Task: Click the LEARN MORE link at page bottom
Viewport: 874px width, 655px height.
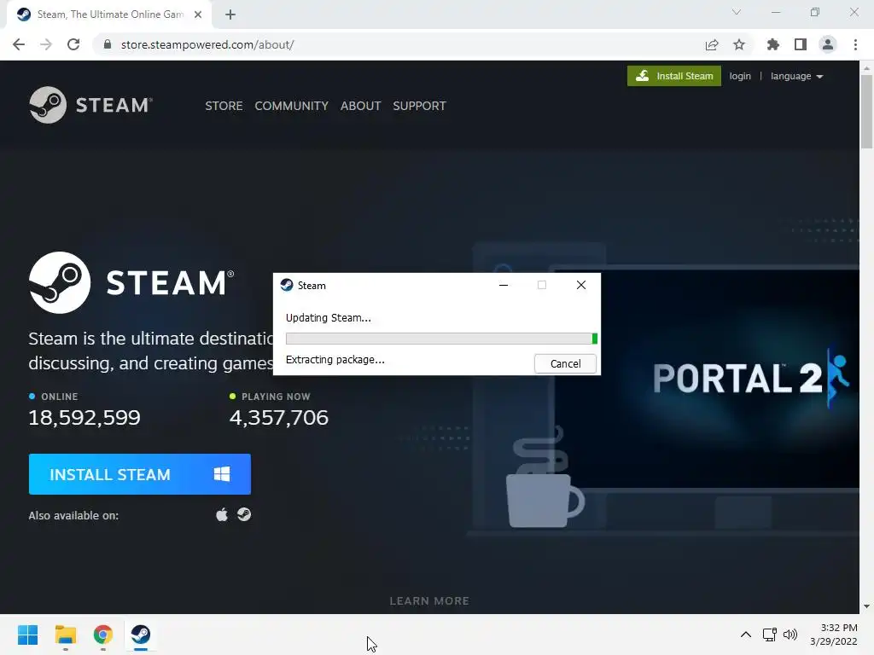Action: coord(429,600)
